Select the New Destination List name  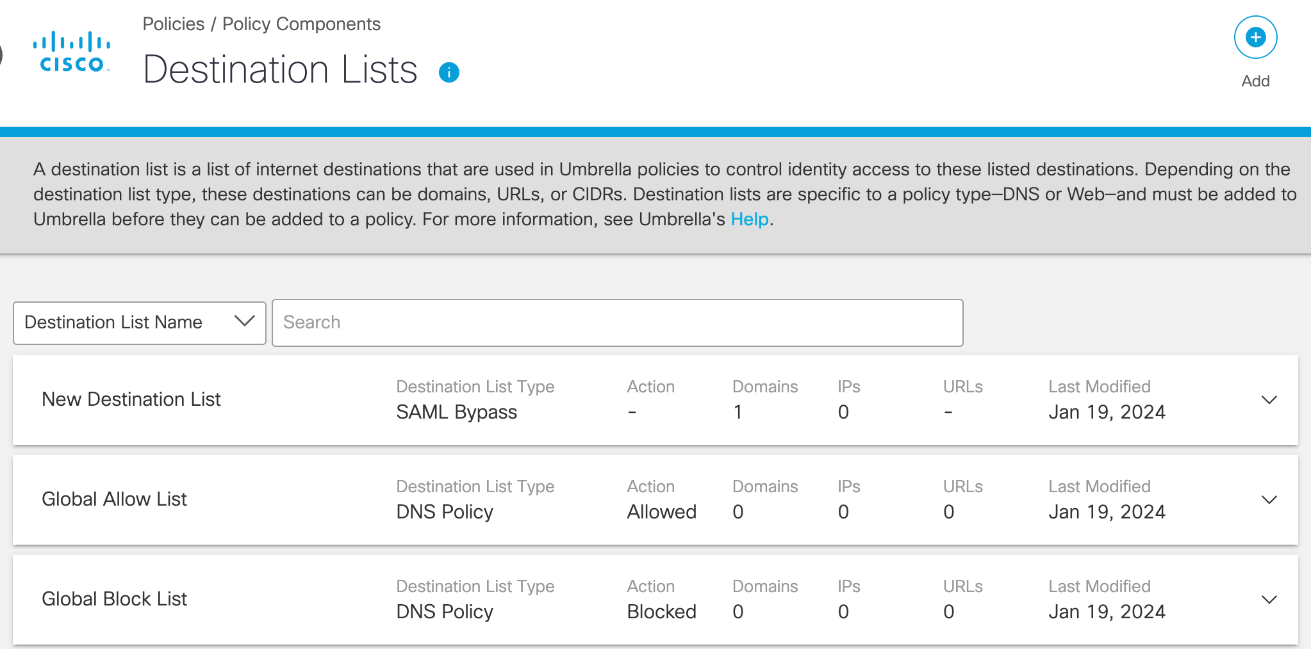(x=131, y=399)
